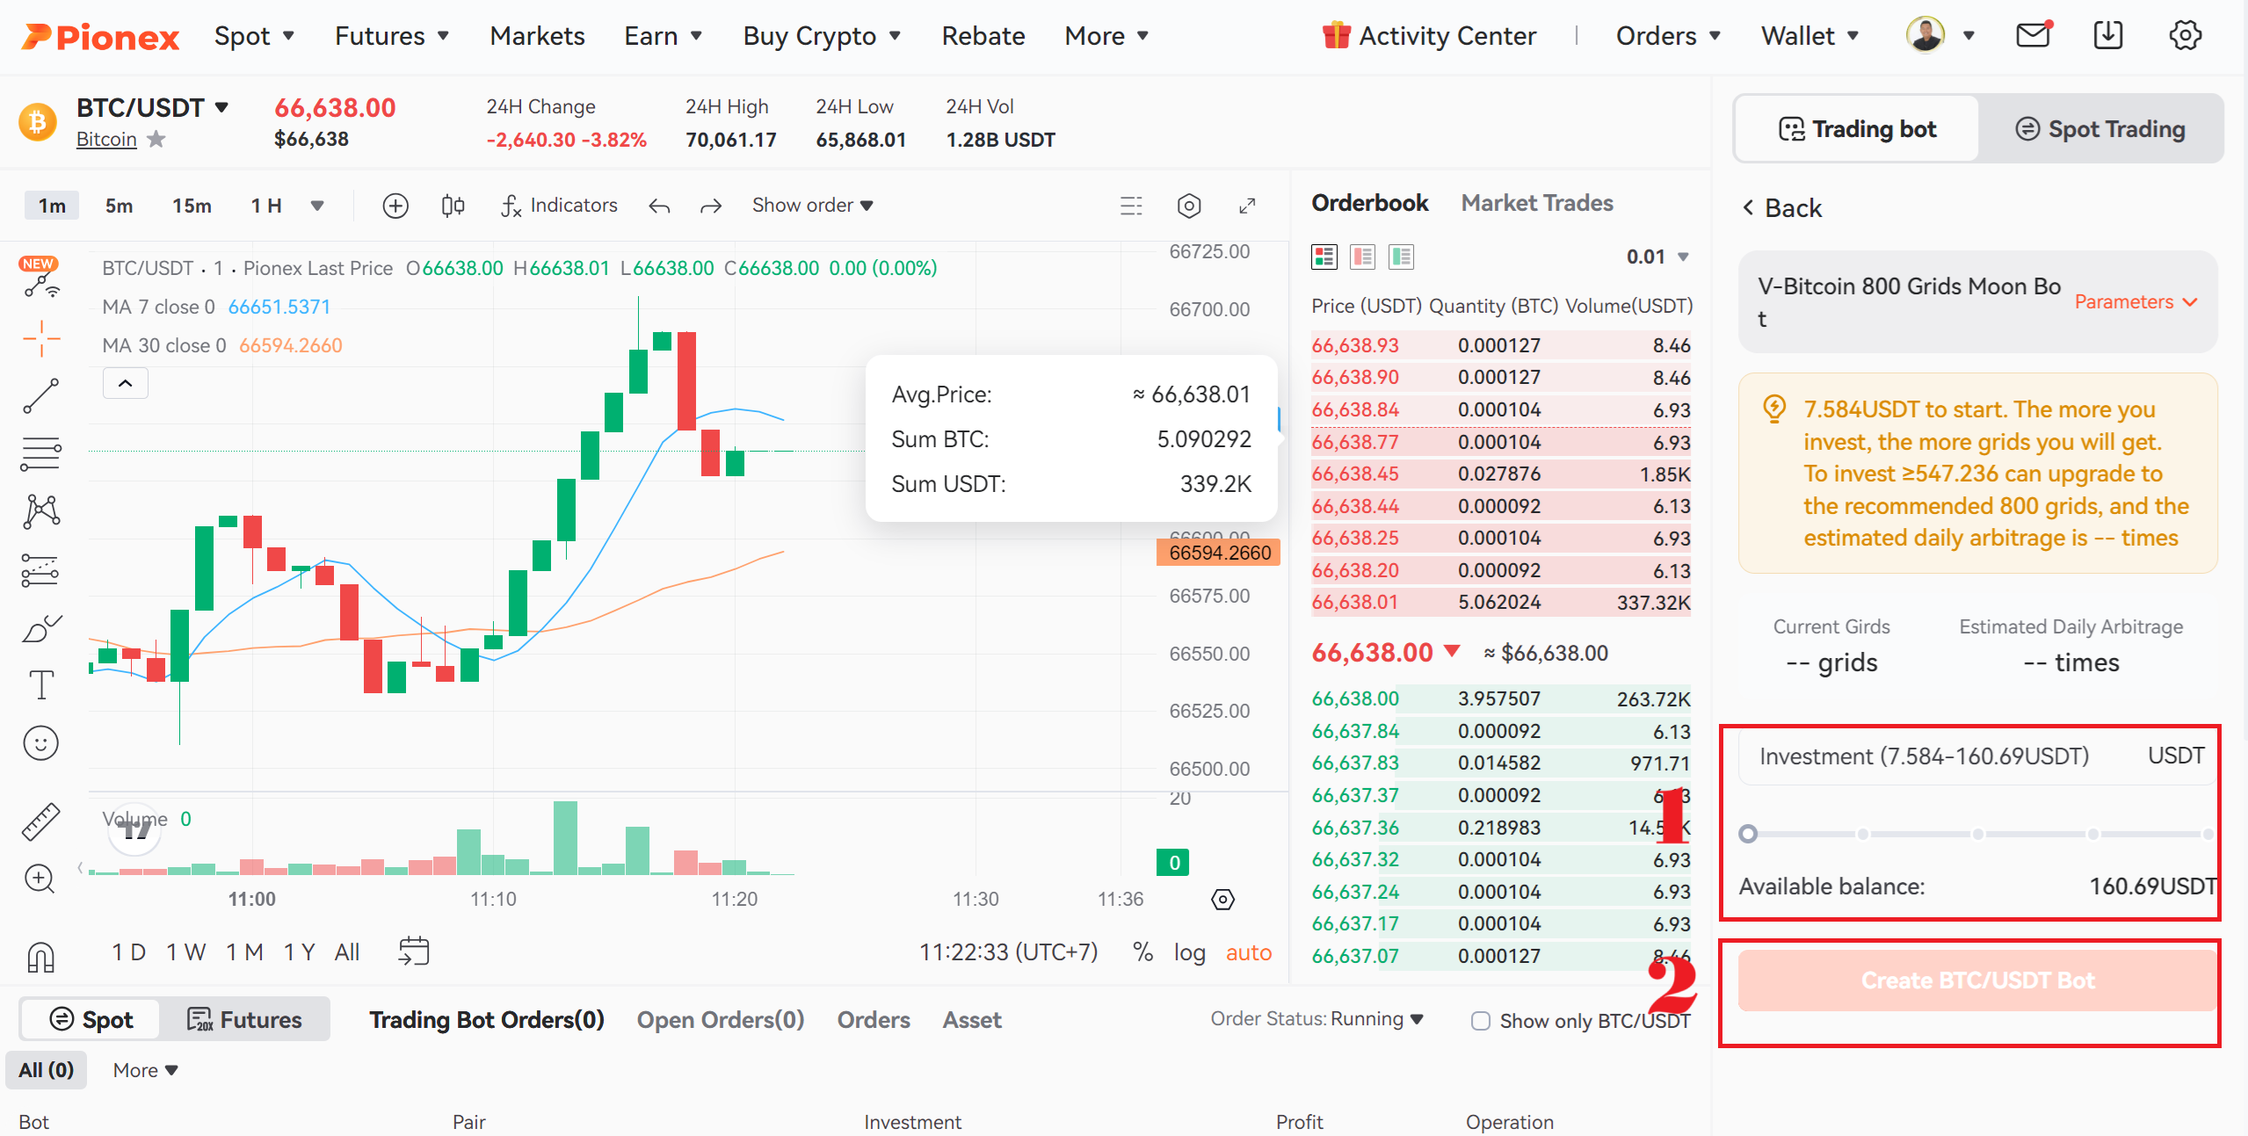The height and width of the screenshot is (1136, 2248).
Task: Open the More navigation dropdown
Action: [x=1107, y=36]
